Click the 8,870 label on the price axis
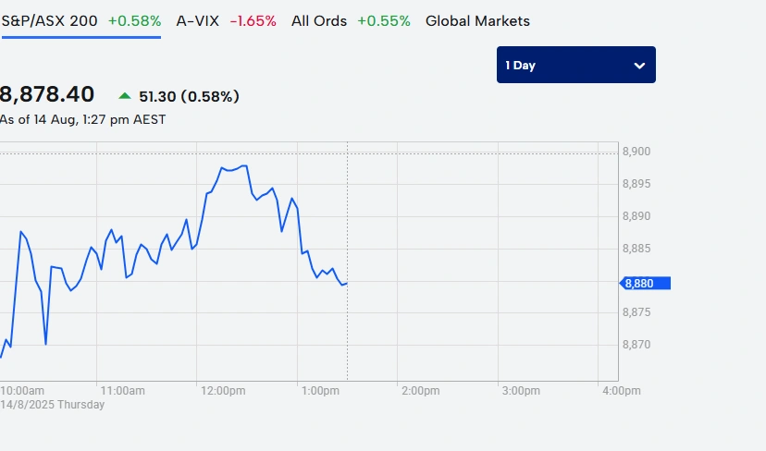 (637, 345)
